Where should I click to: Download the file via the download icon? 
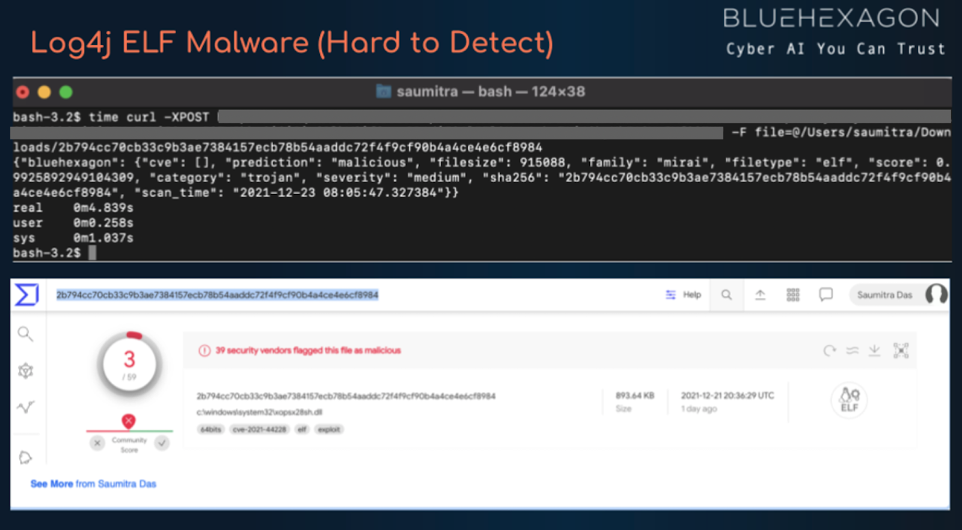[x=875, y=350]
